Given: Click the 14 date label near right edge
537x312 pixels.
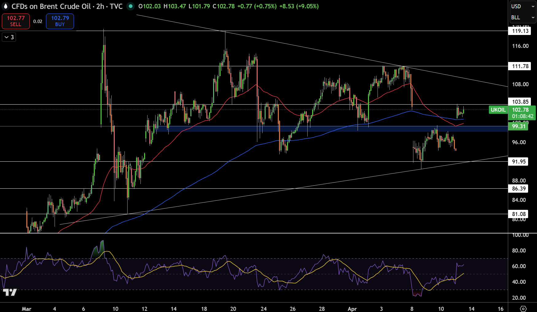Looking at the screenshot, I should point(471,309).
